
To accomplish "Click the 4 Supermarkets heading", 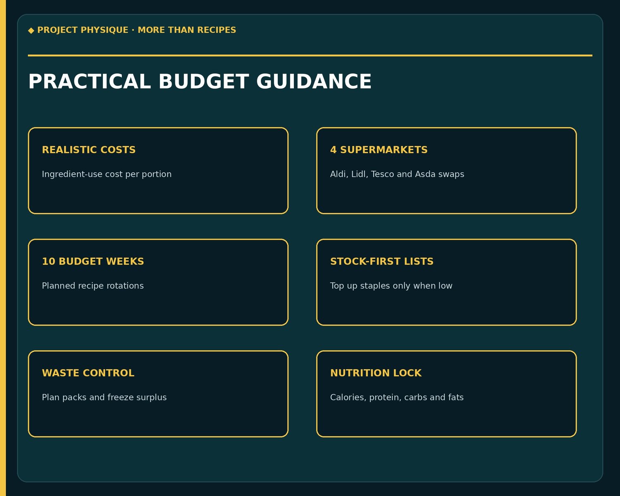I will pyautogui.click(x=379, y=150).
